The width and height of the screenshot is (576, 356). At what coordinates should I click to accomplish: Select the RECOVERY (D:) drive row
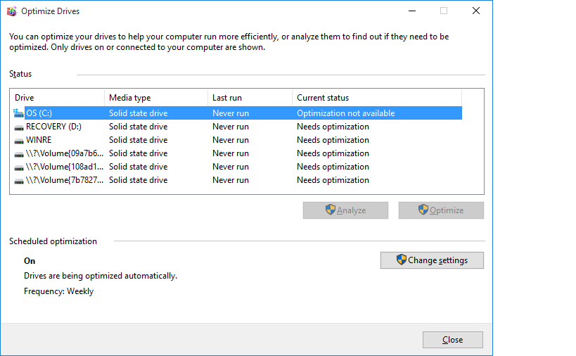tap(238, 127)
